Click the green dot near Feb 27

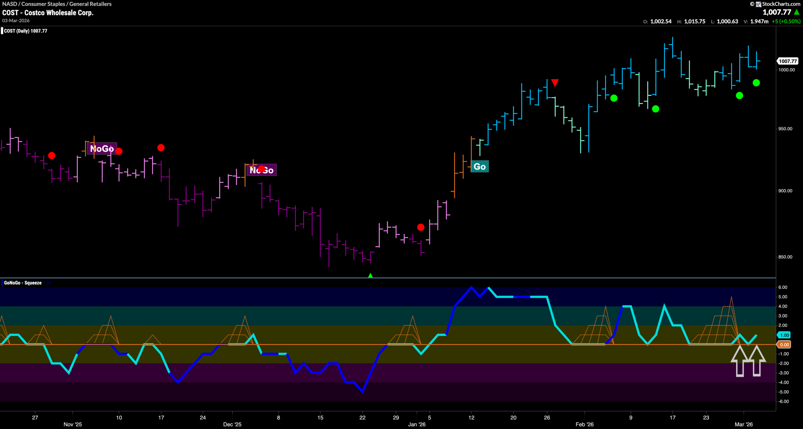pyautogui.click(x=739, y=95)
